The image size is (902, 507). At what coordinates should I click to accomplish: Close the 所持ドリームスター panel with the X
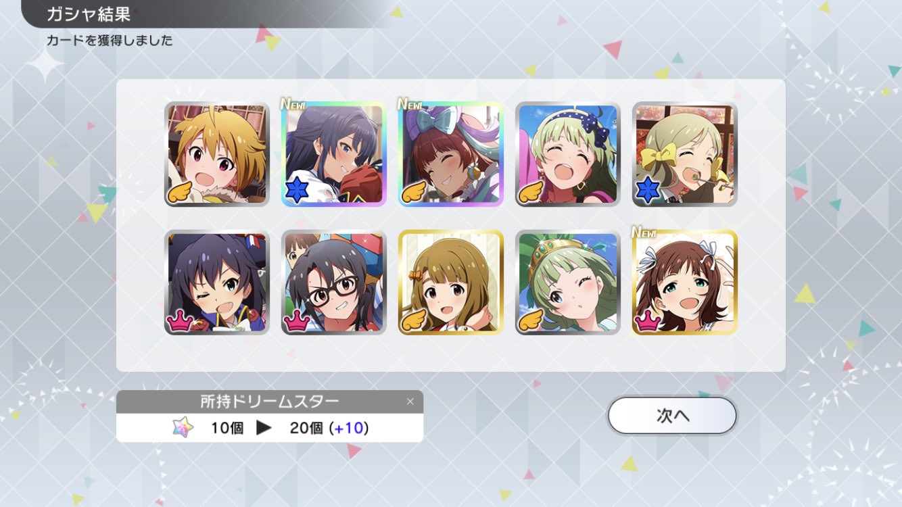(410, 402)
